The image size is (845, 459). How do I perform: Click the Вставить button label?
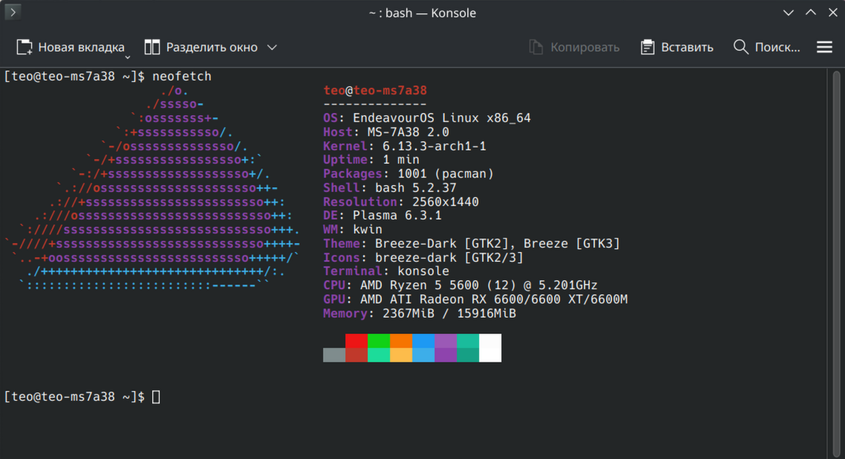coord(687,48)
